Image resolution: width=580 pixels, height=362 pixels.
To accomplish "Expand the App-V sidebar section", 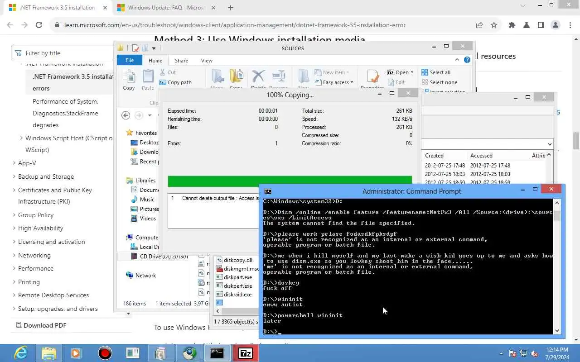I will point(14,163).
